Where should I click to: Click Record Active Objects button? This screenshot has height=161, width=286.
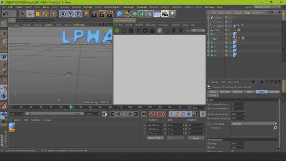coord(151,114)
